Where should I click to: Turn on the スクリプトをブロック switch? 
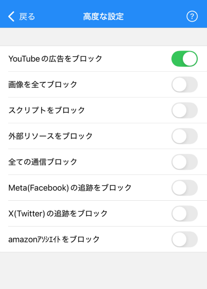[184, 110]
